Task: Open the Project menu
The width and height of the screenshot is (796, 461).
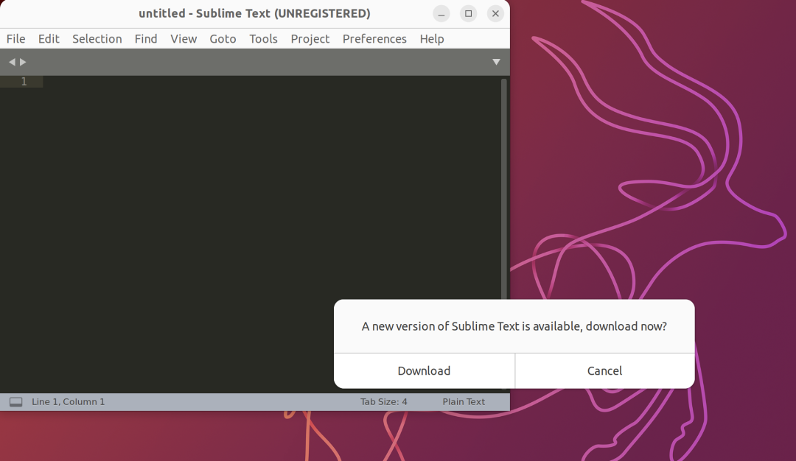Action: 310,39
